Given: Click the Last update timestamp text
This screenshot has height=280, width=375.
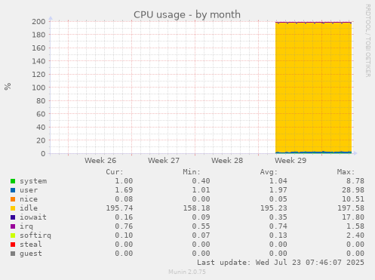Looking at the screenshot, I should click(281, 263).
